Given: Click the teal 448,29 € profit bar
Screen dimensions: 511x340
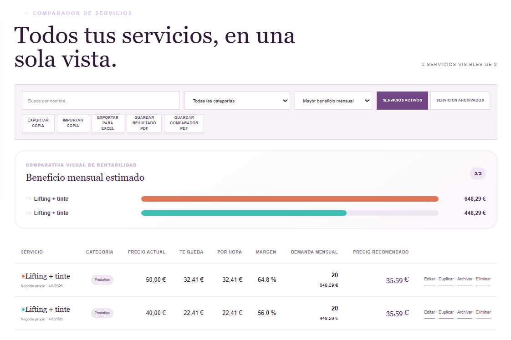Looking at the screenshot, I should [244, 213].
